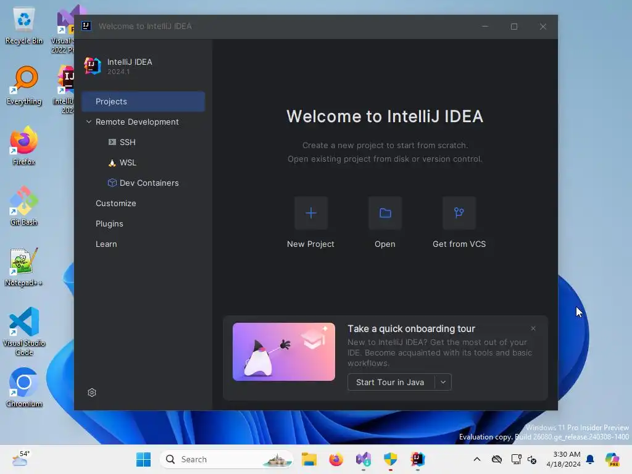Show hidden tray icons chevron
Image resolution: width=632 pixels, height=474 pixels.
(477, 459)
